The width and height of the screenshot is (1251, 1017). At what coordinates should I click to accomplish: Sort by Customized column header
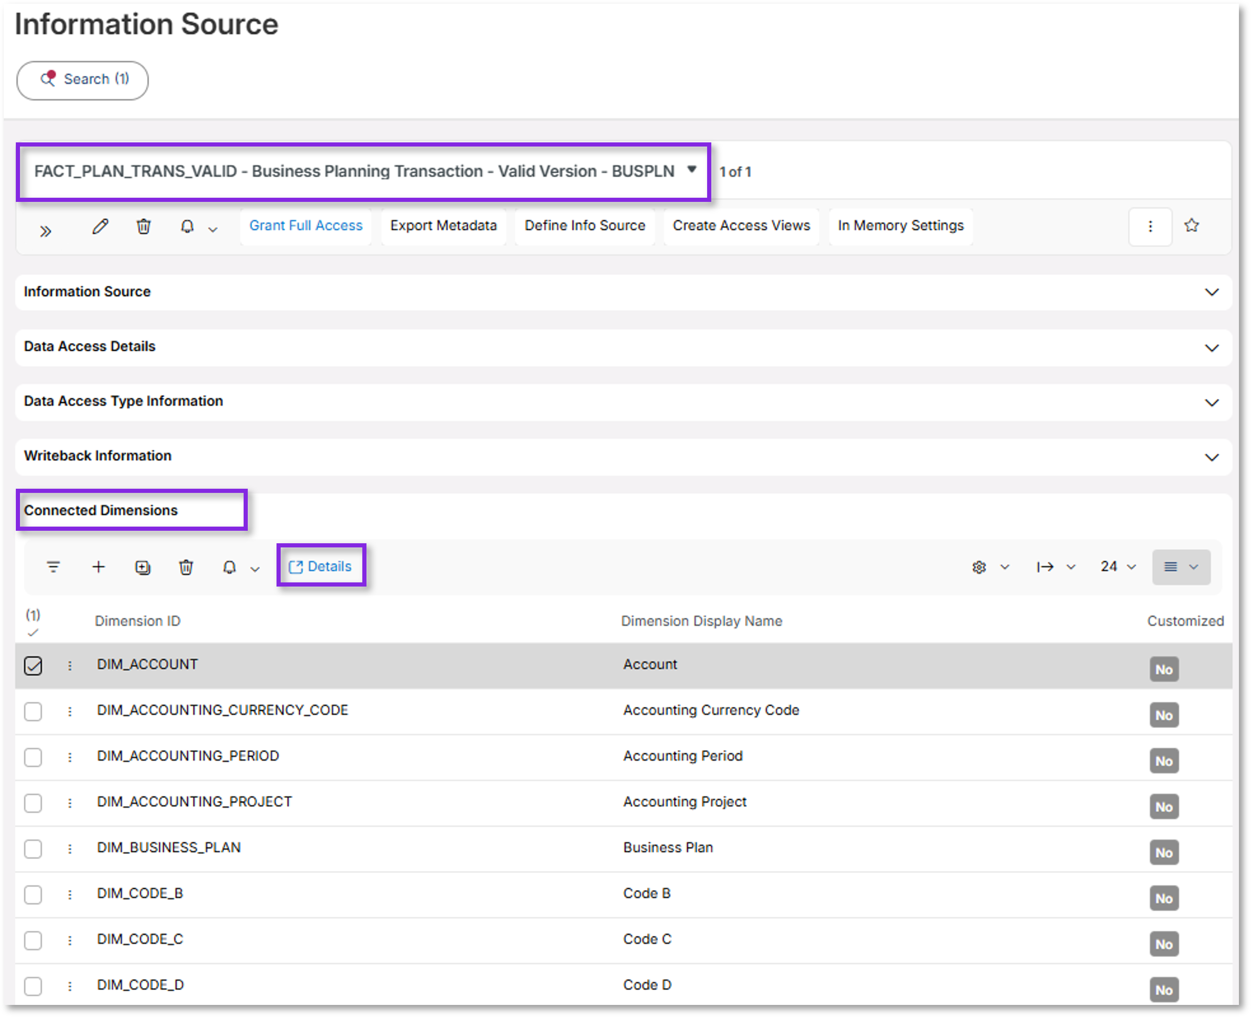coord(1185,621)
